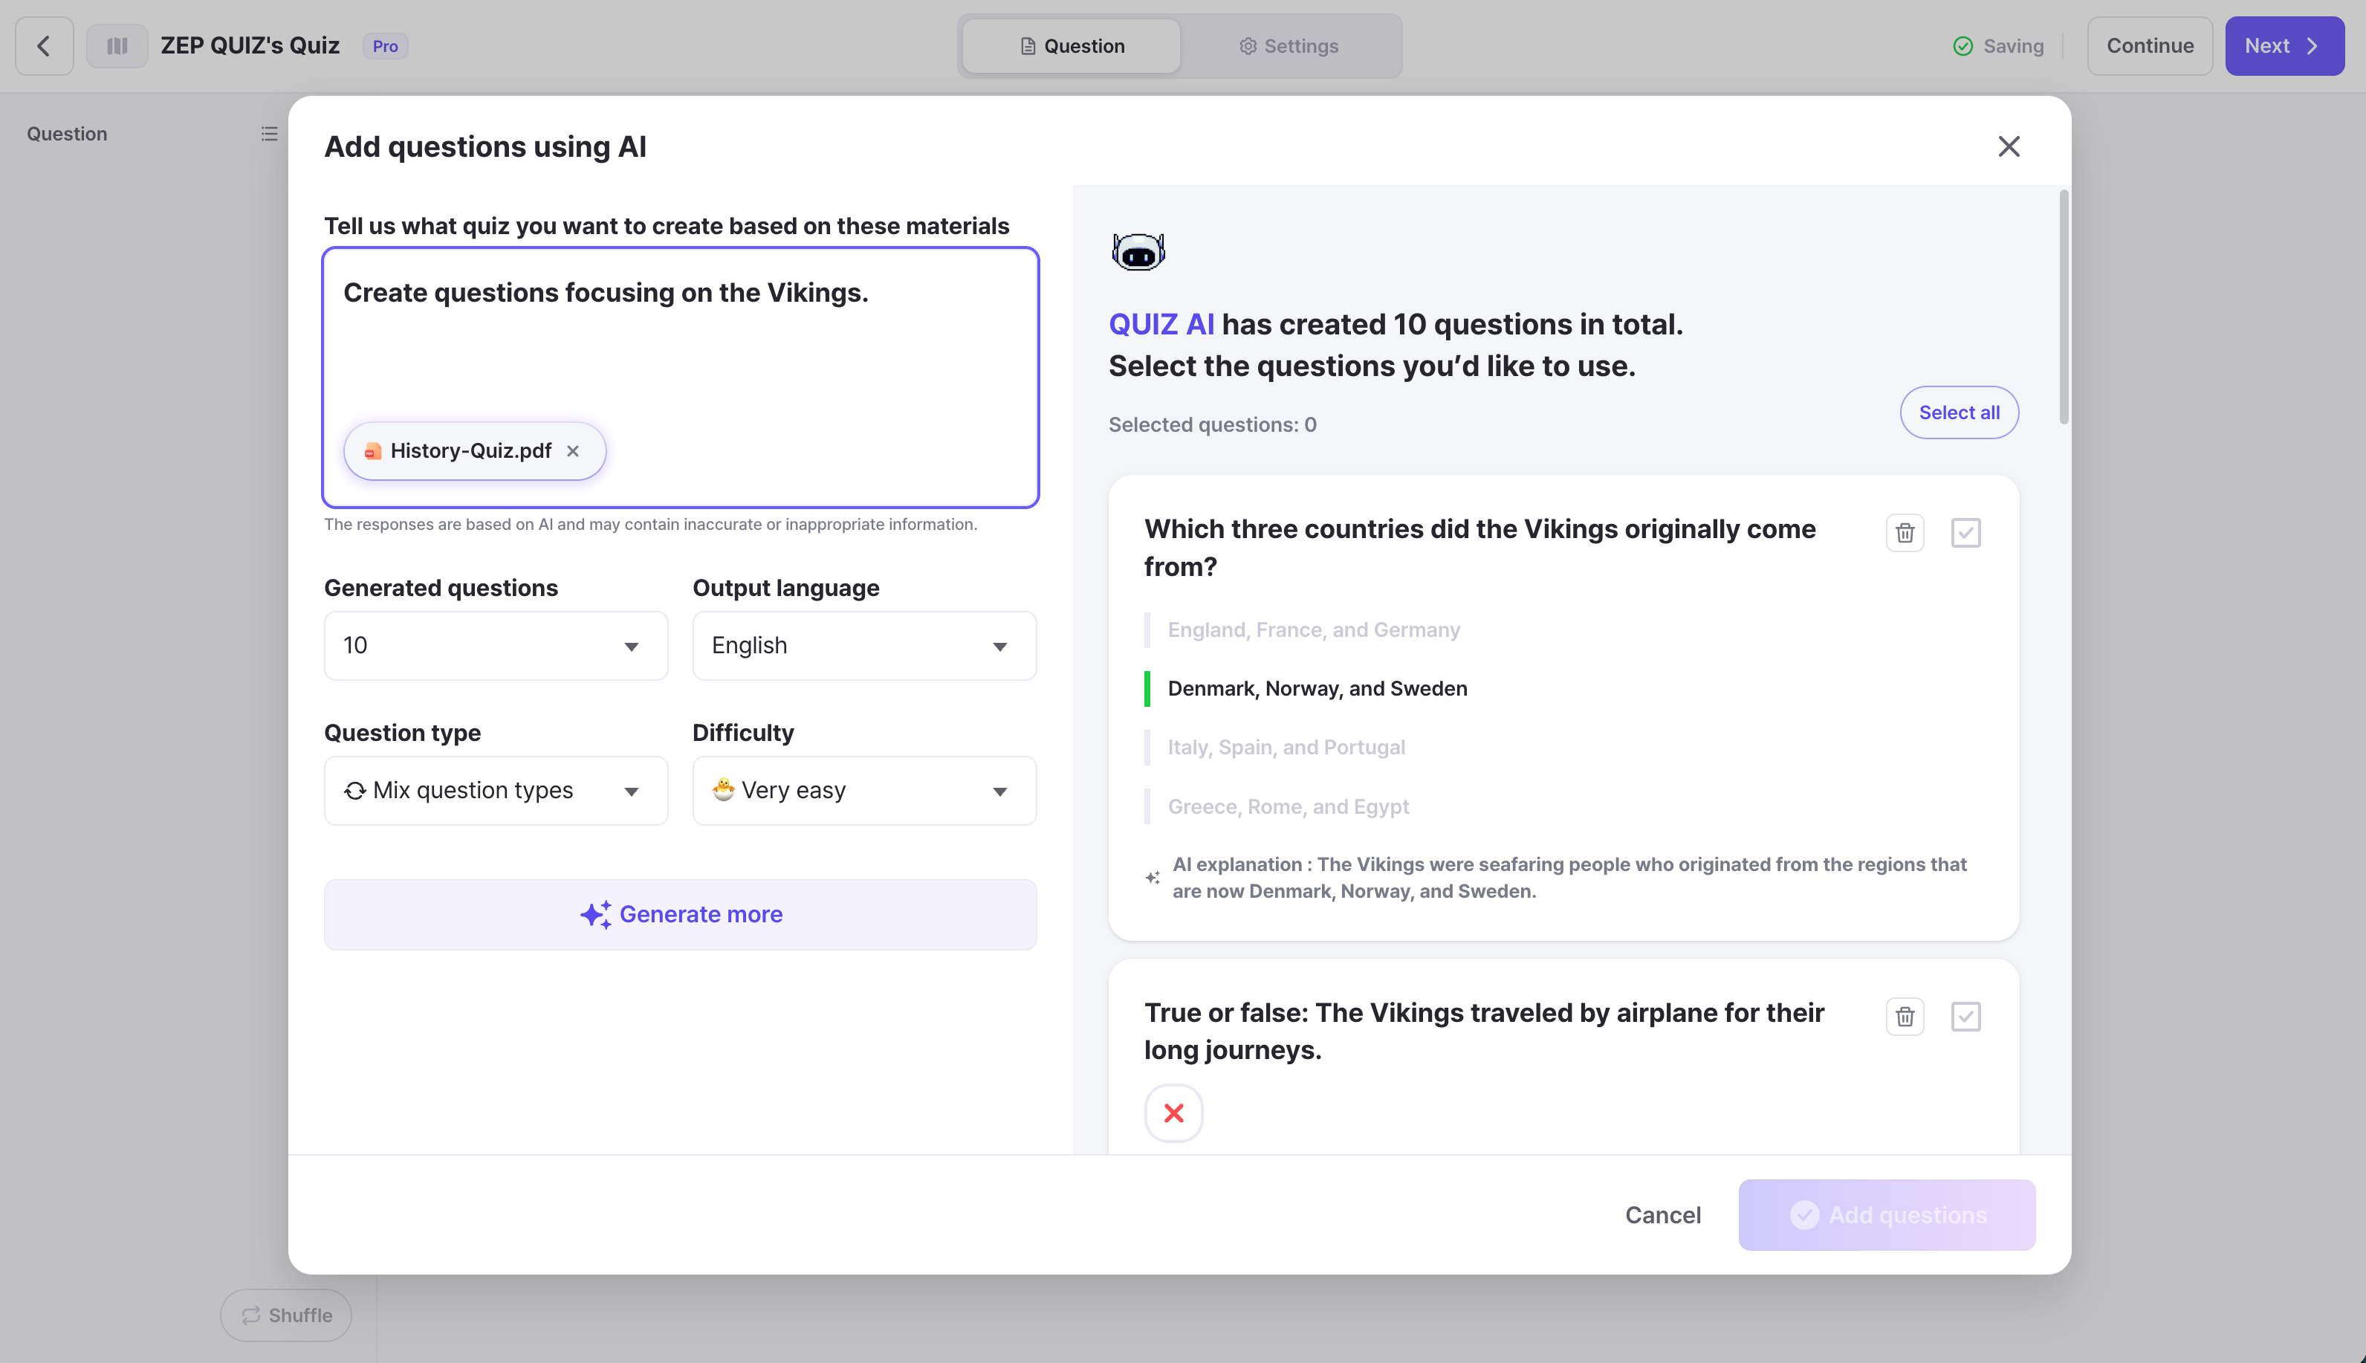
Task: Switch to the Question tab
Action: click(1072, 46)
